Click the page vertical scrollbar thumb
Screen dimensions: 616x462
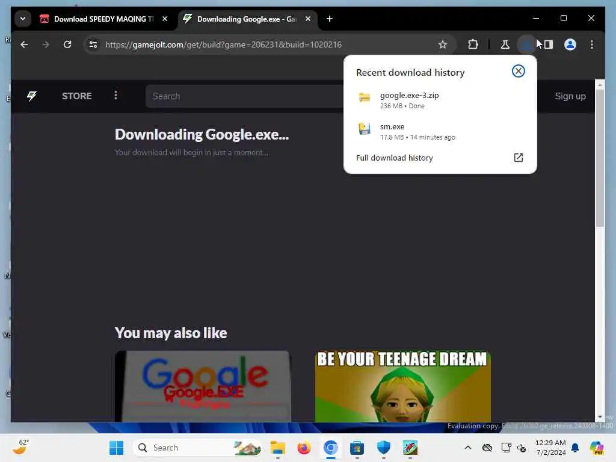(x=600, y=158)
